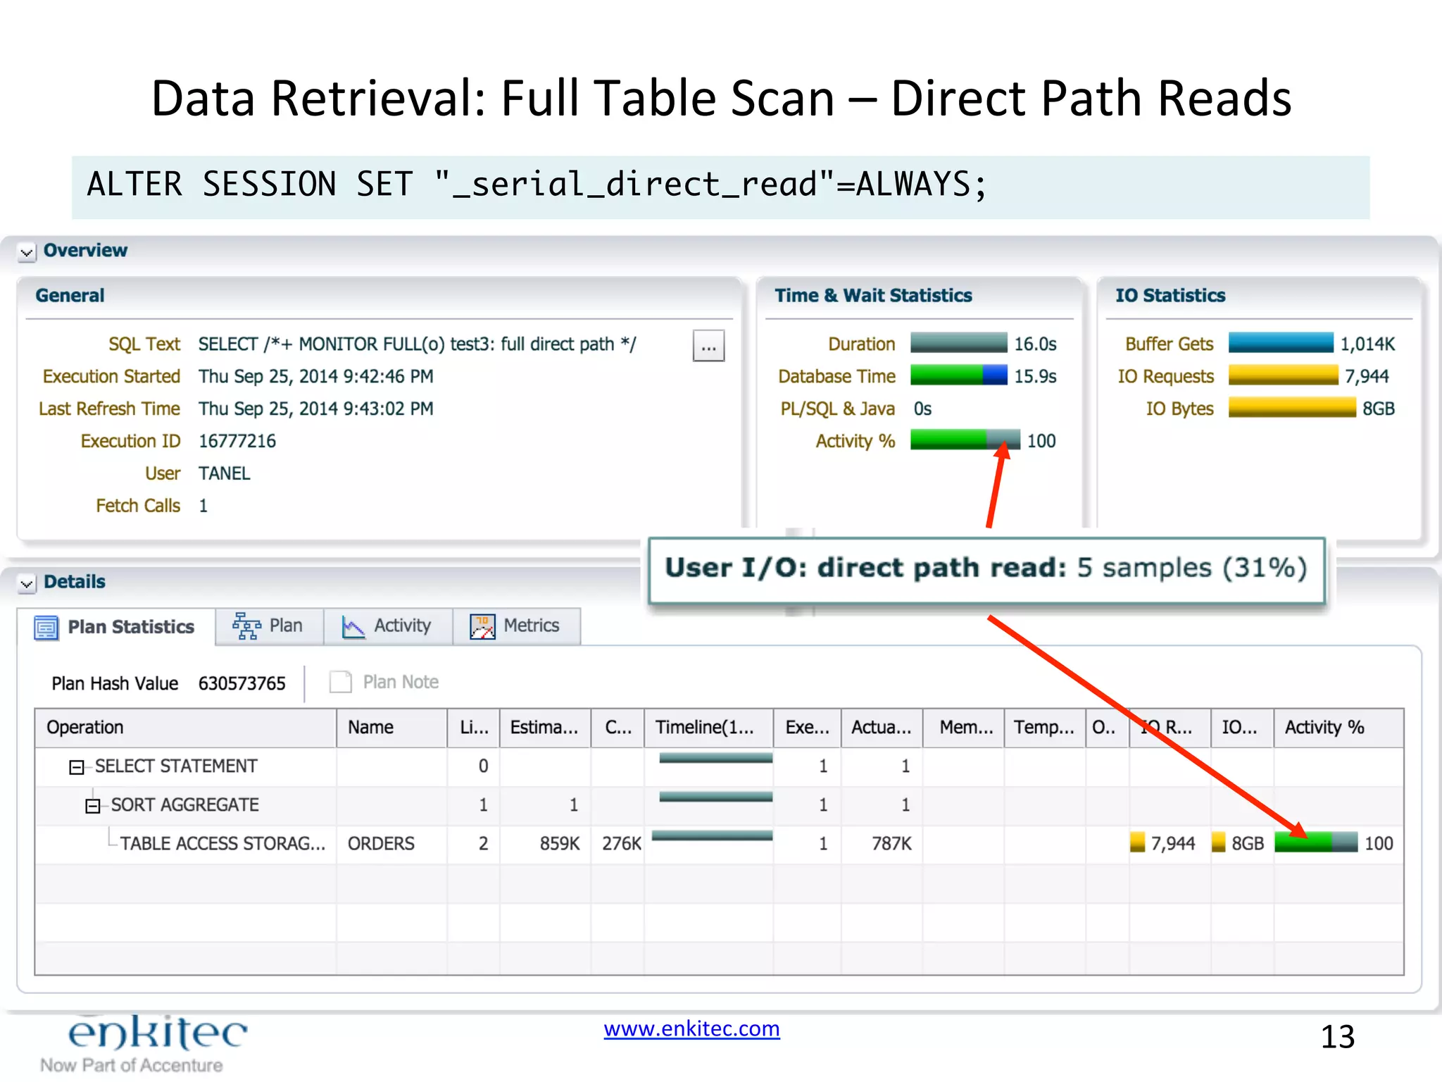This screenshot has width=1442, height=1082.
Task: Click the user name TANEL
Action: click(x=224, y=473)
